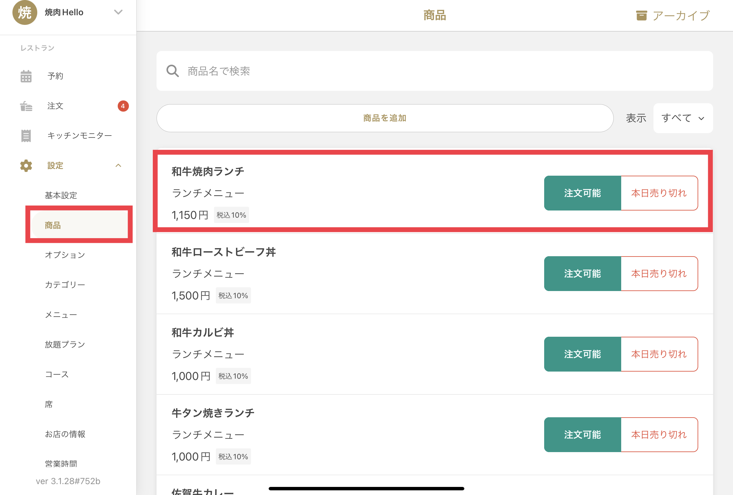Click 商品を追加 button

[x=385, y=118]
